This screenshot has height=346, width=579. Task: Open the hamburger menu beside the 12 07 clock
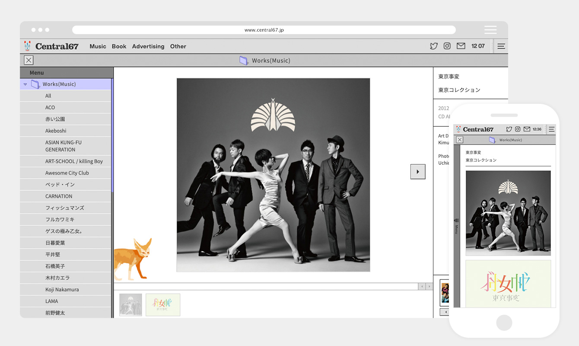(x=501, y=46)
